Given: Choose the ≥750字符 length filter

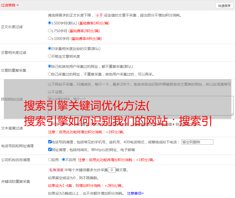Looking at the screenshot, I should [x=50, y=31].
